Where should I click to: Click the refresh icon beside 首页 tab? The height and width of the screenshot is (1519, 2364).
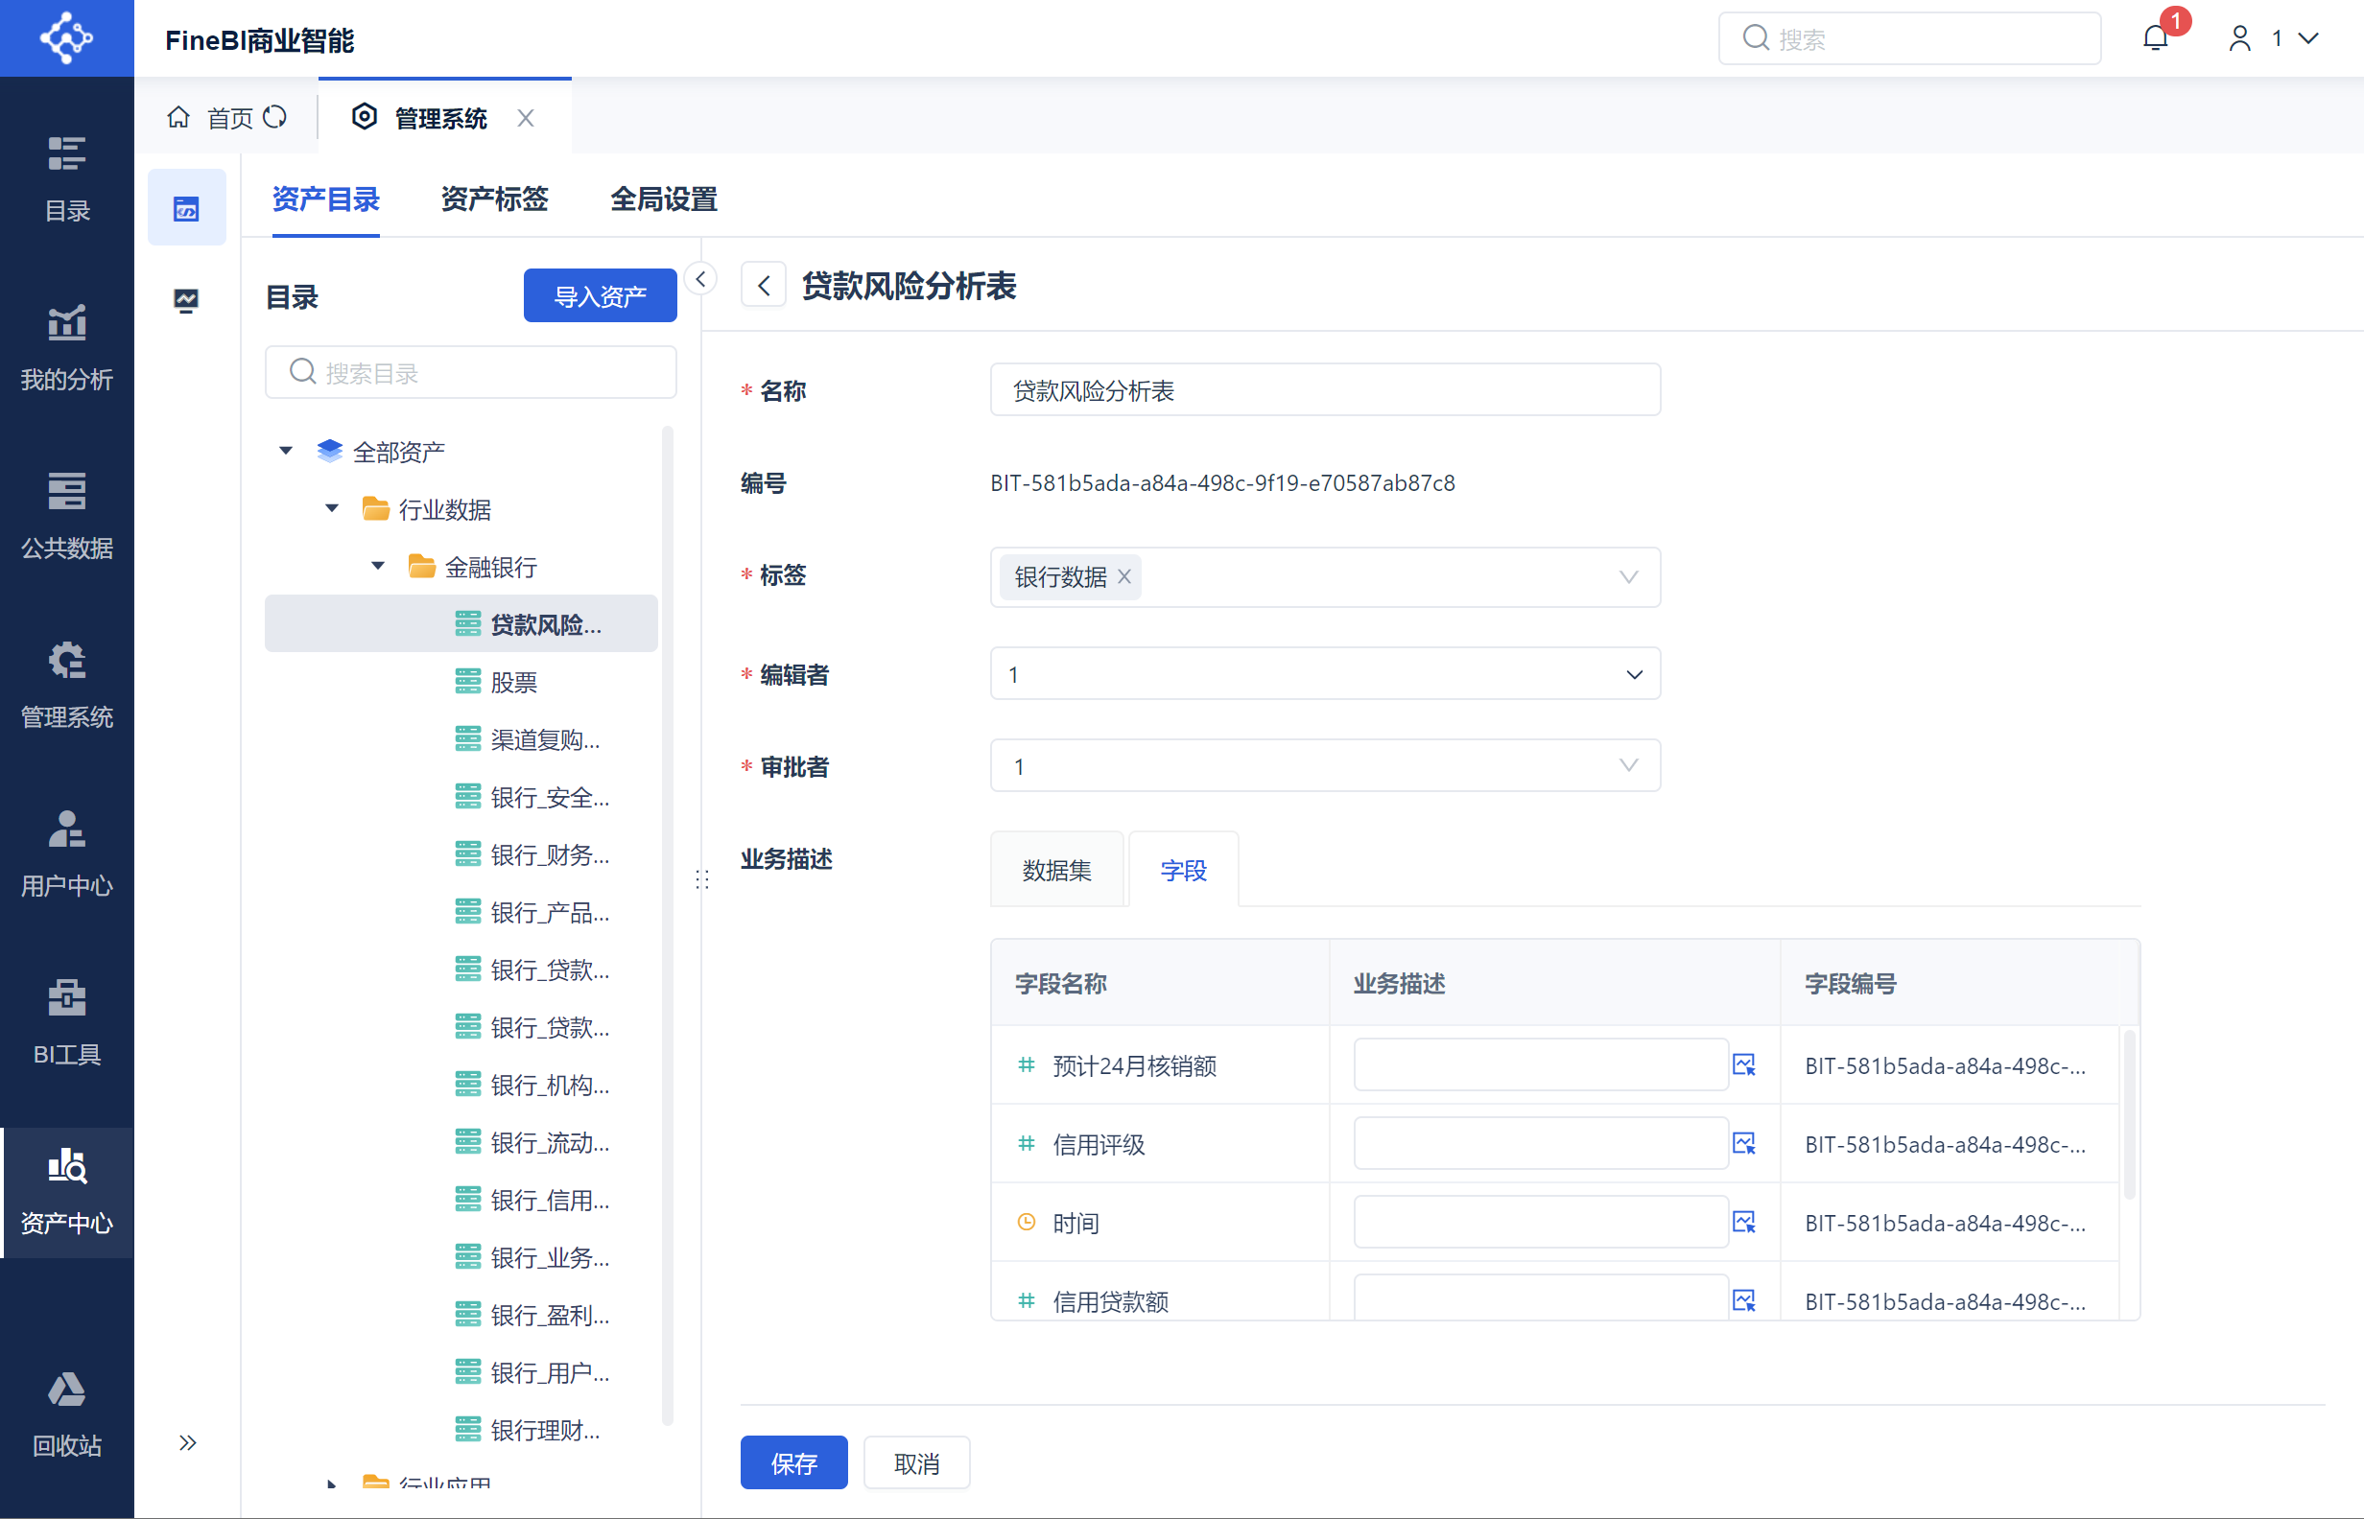[x=275, y=117]
